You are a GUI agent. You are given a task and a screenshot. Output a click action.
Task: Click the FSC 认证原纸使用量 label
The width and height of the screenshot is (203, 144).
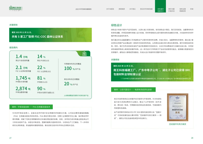[23, 71]
